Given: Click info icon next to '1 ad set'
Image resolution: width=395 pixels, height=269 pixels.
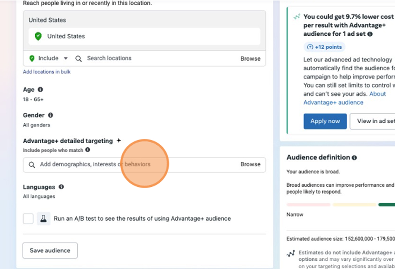Looking at the screenshot, I should click(x=370, y=34).
